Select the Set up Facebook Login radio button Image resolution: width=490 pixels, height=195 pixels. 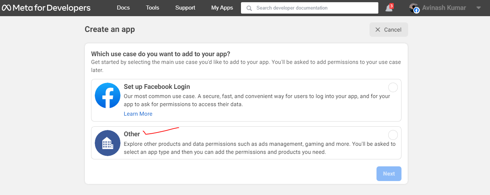[x=393, y=87]
